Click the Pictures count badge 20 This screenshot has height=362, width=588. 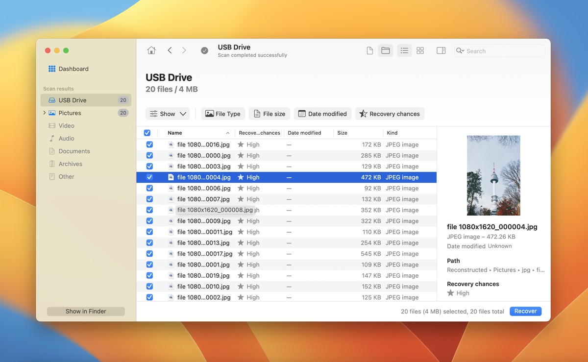pos(123,113)
